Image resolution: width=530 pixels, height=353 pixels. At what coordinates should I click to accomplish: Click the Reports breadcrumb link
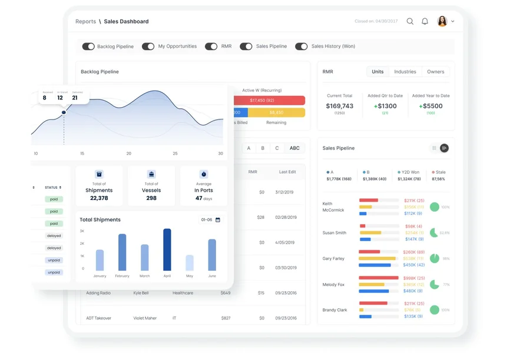coord(85,21)
